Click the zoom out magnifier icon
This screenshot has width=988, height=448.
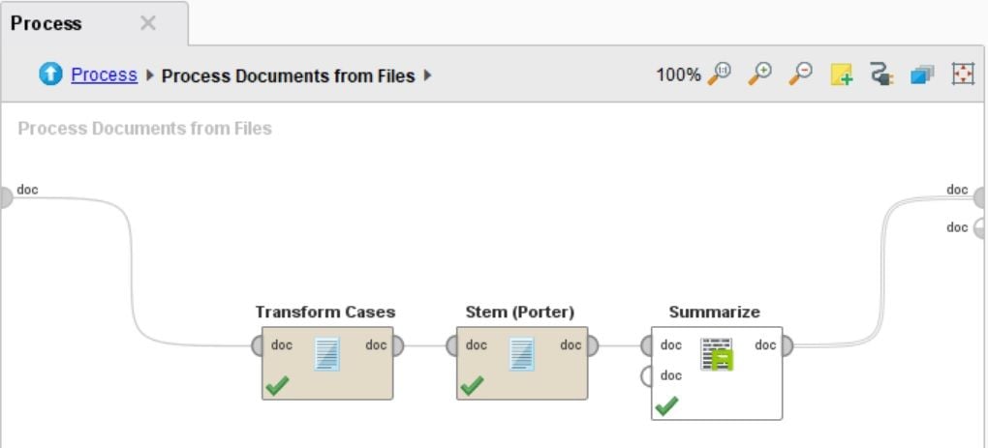pyautogui.click(x=800, y=75)
